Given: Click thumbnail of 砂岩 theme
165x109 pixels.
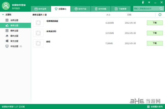Looking at the screenshot, I should coord(38,43).
